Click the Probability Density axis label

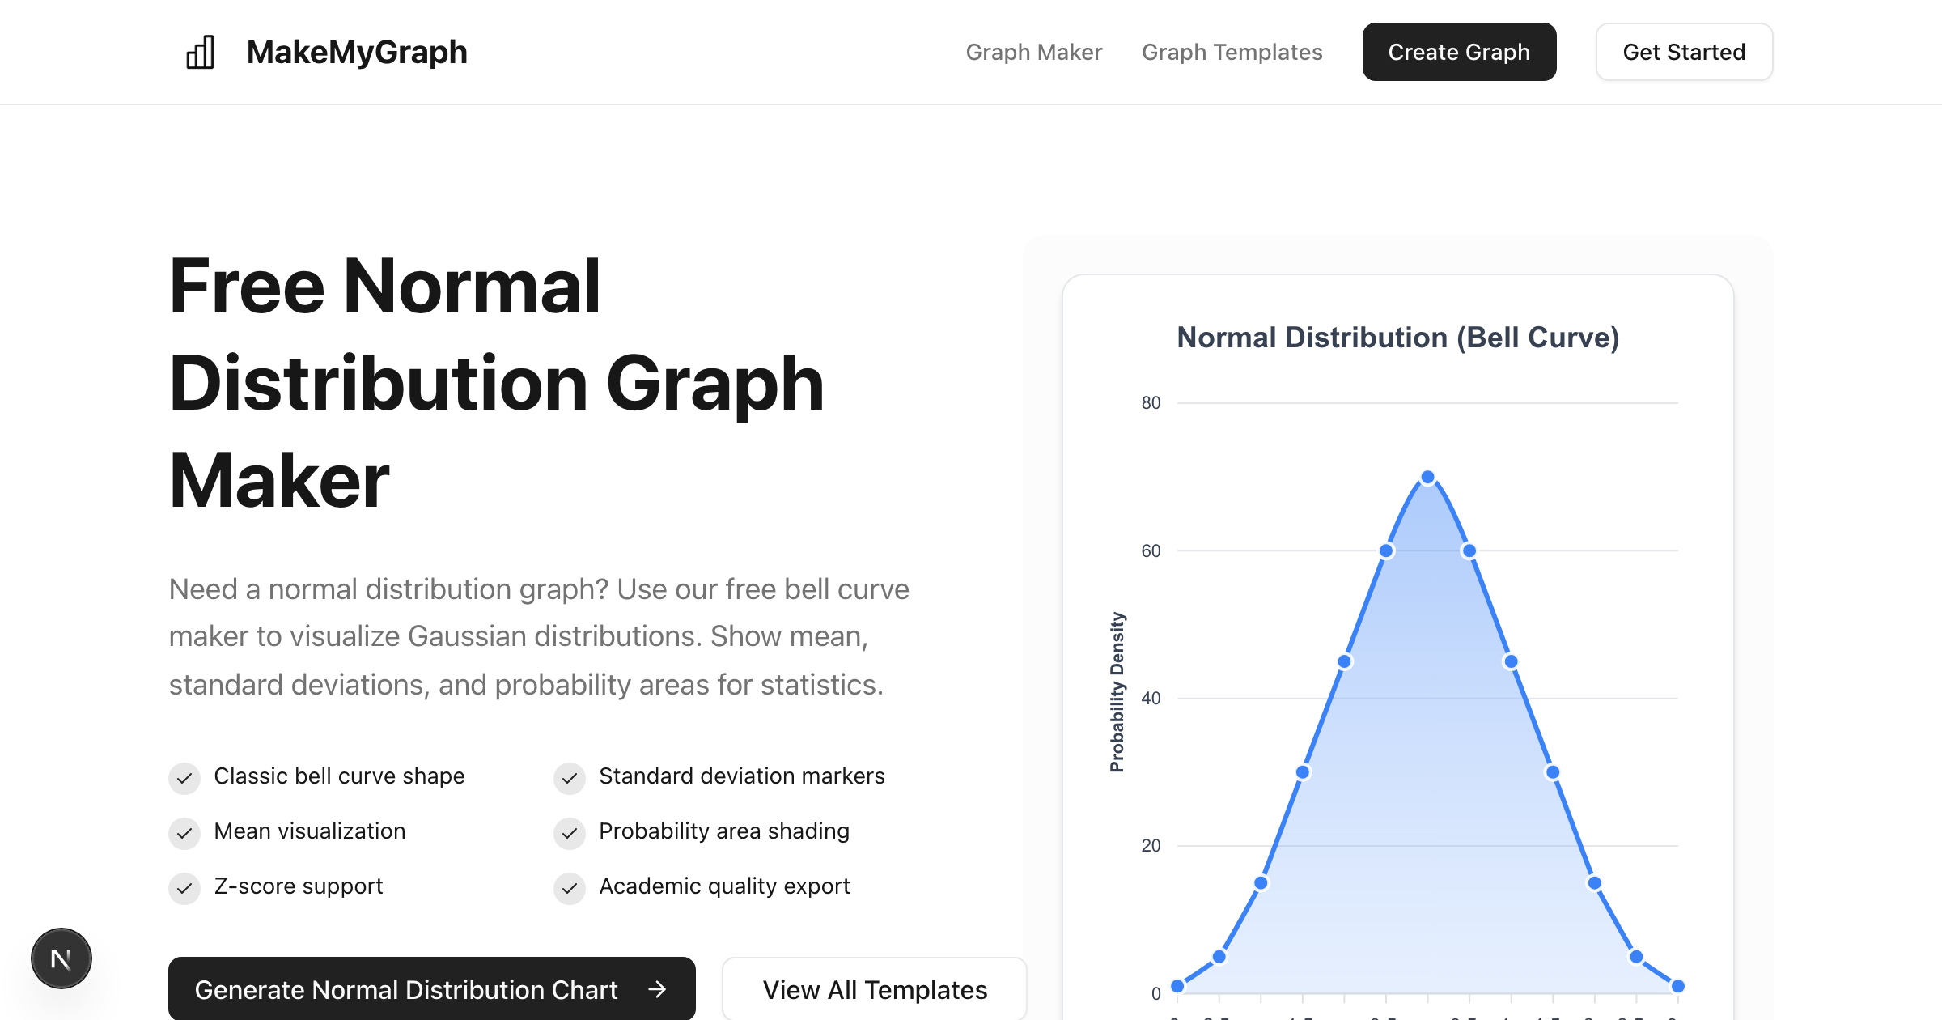1117,692
